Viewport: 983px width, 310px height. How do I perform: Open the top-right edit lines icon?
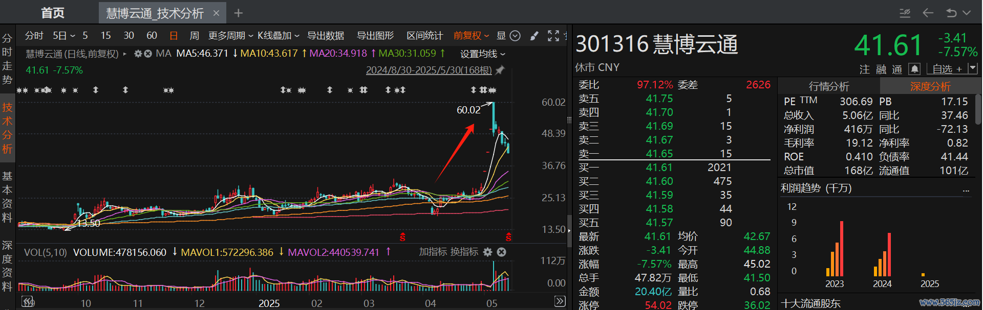click(905, 13)
